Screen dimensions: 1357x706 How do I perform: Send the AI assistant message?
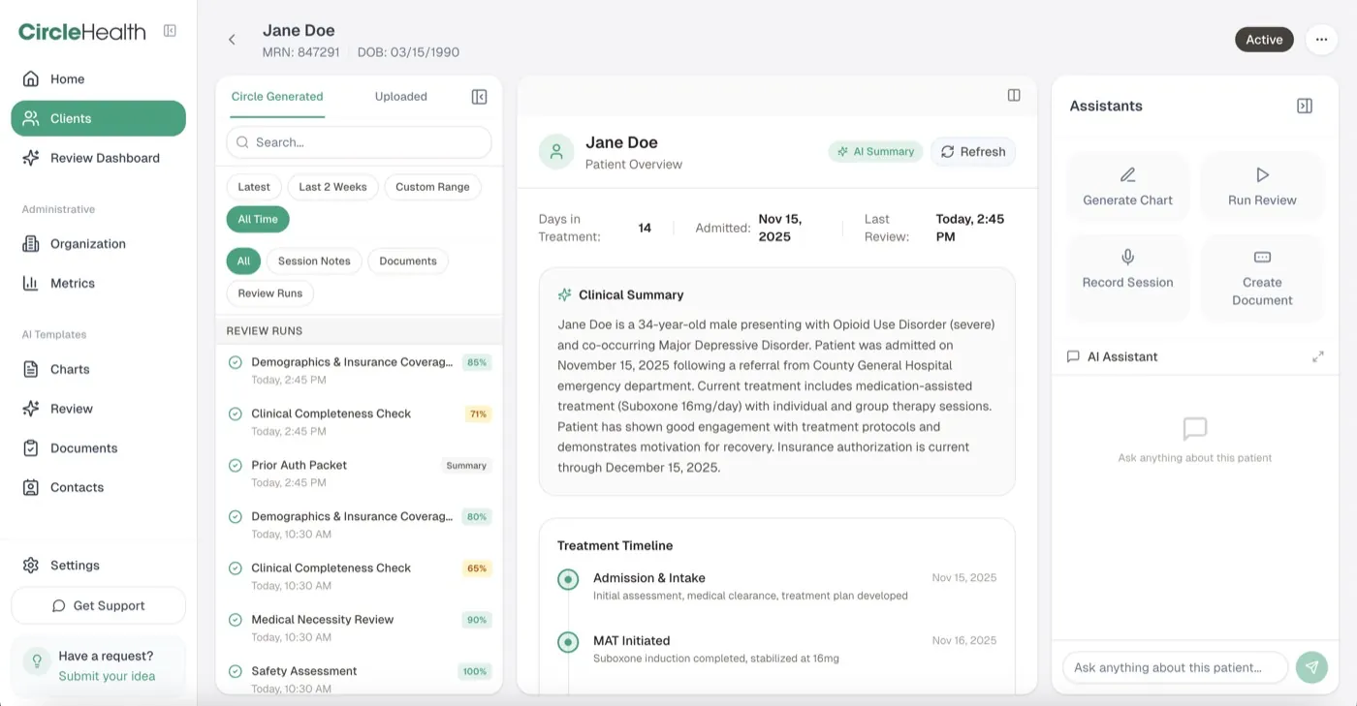pyautogui.click(x=1311, y=667)
